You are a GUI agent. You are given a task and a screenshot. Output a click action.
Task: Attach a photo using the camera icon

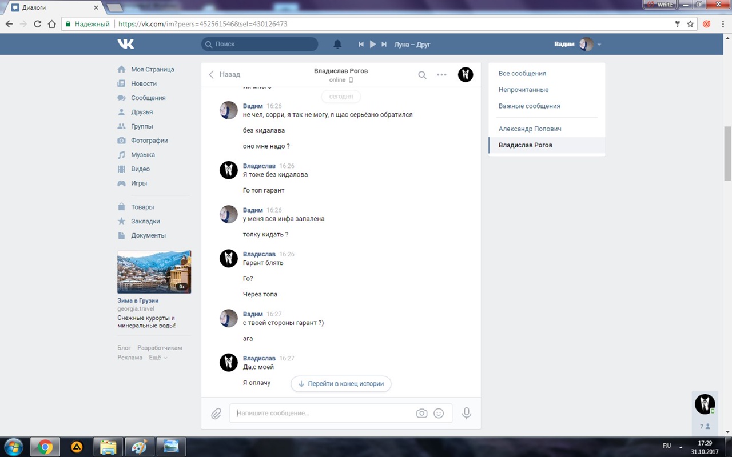pyautogui.click(x=421, y=414)
